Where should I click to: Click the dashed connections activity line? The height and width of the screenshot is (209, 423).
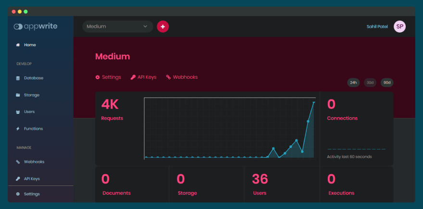coord(356,149)
